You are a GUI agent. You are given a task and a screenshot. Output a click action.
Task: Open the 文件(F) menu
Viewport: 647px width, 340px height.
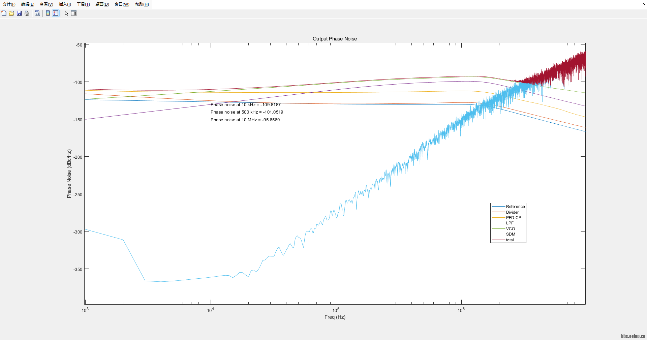coord(9,4)
